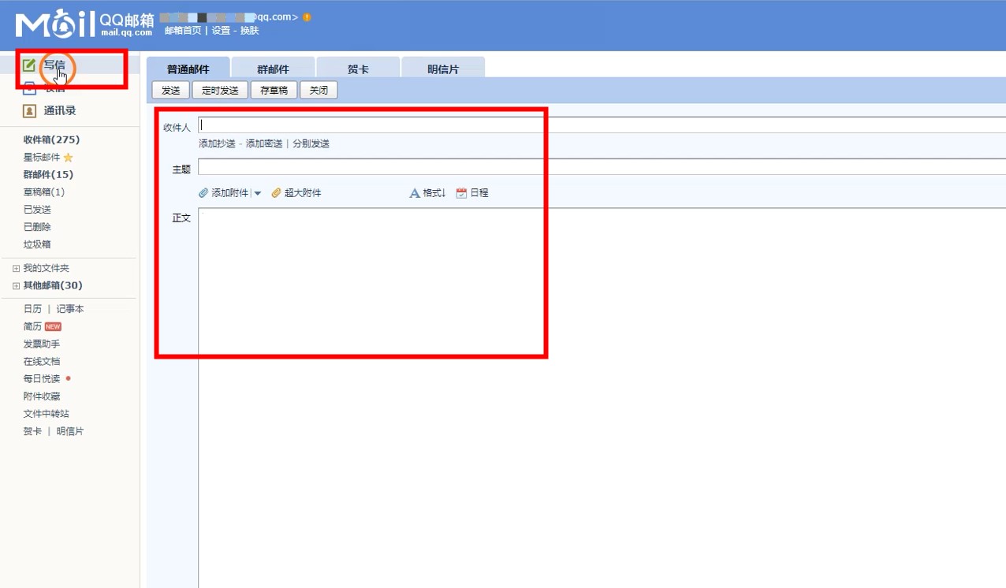Image resolution: width=1006 pixels, height=588 pixels.
Task: Expand the 其他邮箱 tree node
Action: point(16,286)
